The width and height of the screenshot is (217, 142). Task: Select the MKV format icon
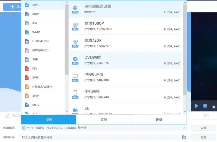click(27, 14)
